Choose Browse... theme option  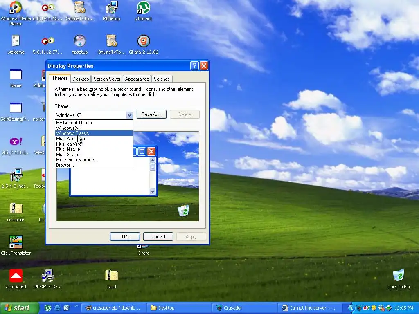point(94,165)
